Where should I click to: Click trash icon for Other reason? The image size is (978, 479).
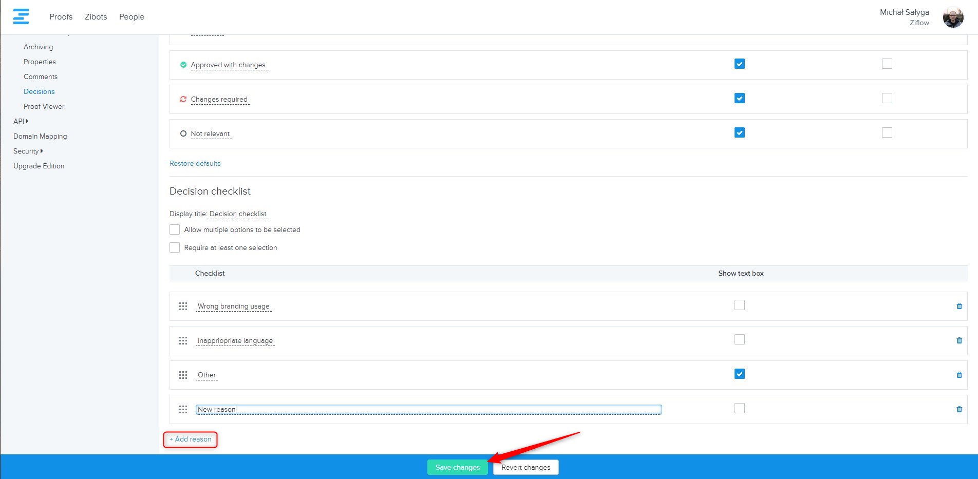[x=958, y=375]
